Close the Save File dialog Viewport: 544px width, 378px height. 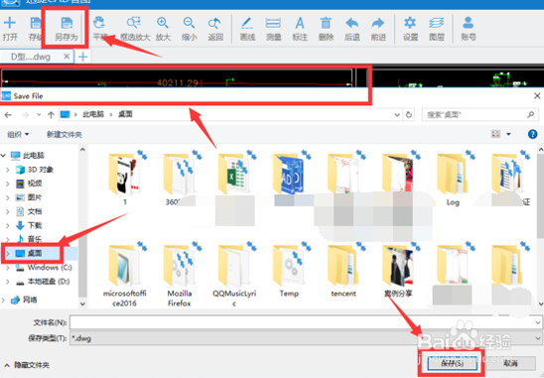tap(537, 95)
